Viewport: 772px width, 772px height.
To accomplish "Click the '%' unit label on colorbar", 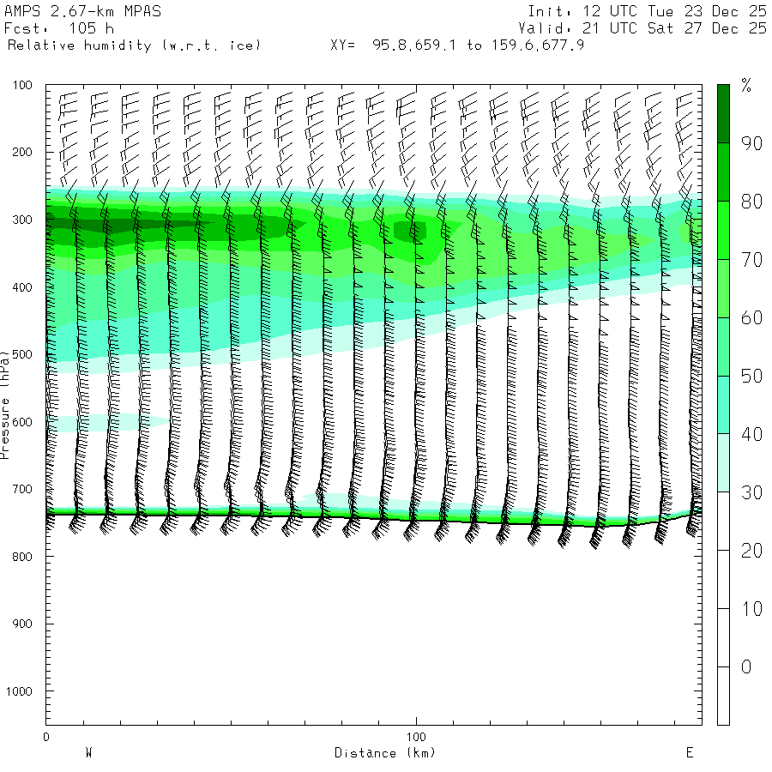I will [746, 86].
